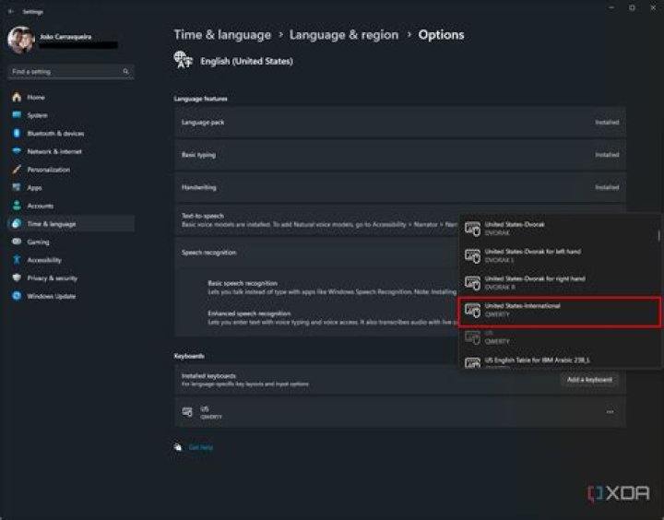Open Apps settings
Viewport: 664px width, 520px height.
pyautogui.click(x=71, y=187)
